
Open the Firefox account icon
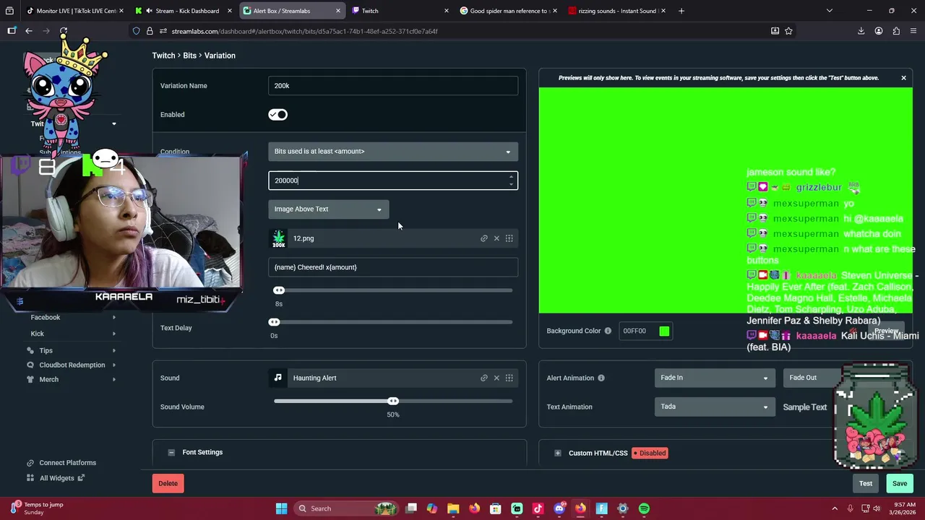(x=879, y=31)
